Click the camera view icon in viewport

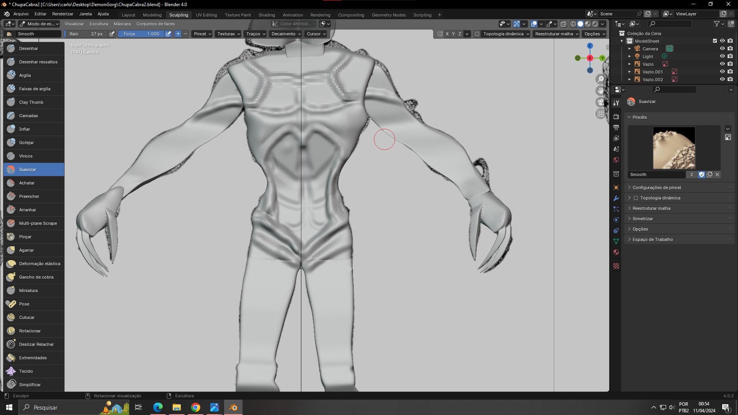(600, 102)
